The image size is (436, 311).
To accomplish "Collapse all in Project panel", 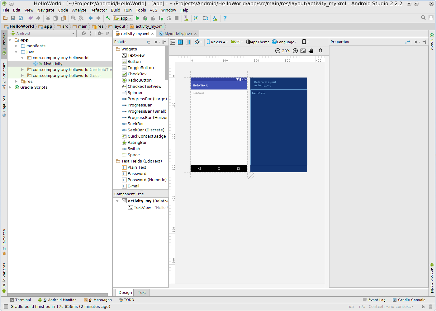I will tap(90, 33).
